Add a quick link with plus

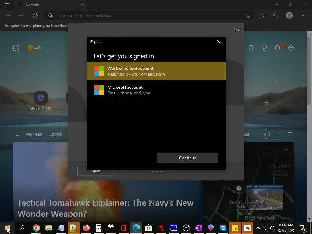click(267, 102)
